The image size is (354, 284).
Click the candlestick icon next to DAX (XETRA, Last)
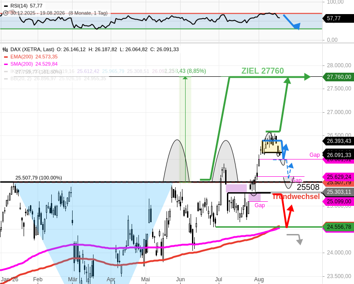click(5, 49)
